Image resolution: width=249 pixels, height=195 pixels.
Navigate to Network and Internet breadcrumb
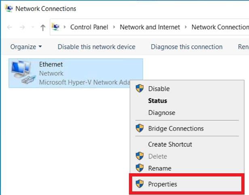150,27
